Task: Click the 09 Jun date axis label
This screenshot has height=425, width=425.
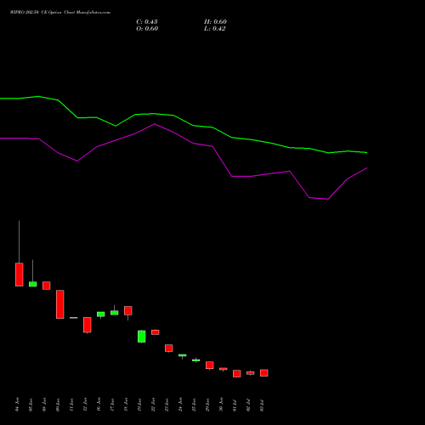Action: (x=58, y=405)
